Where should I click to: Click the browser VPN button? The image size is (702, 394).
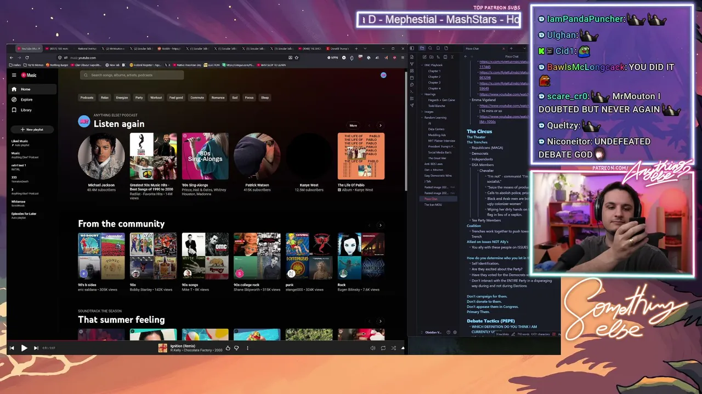pos(333,57)
